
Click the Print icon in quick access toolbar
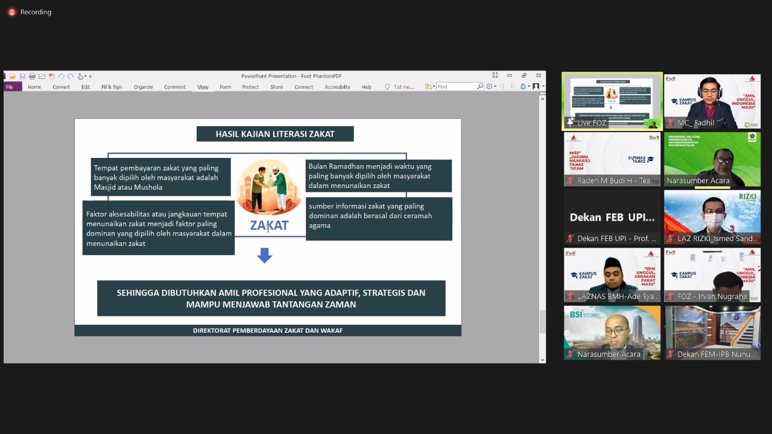32,77
